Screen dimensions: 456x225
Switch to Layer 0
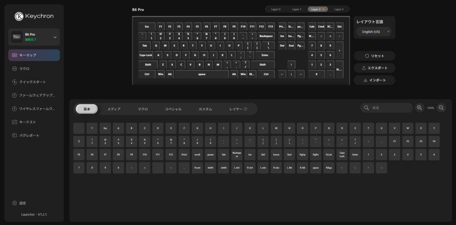tap(276, 9)
